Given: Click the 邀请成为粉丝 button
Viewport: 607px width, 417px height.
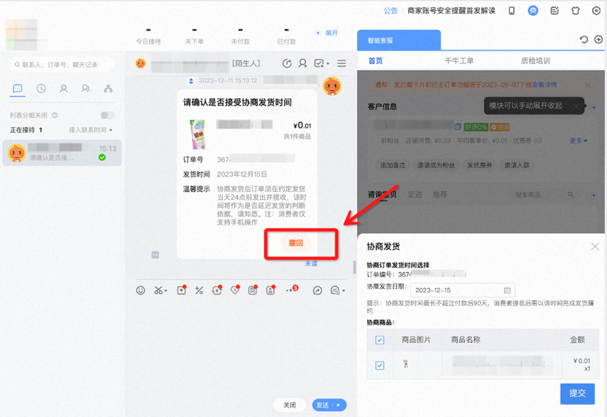Looking at the screenshot, I should click(x=436, y=165).
